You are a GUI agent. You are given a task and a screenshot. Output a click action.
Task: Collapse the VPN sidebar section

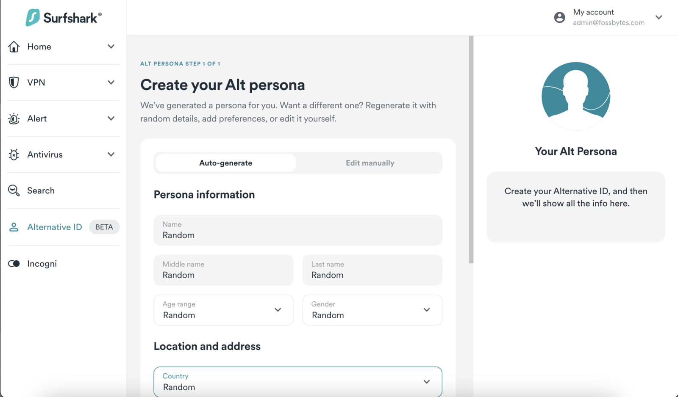pos(111,83)
